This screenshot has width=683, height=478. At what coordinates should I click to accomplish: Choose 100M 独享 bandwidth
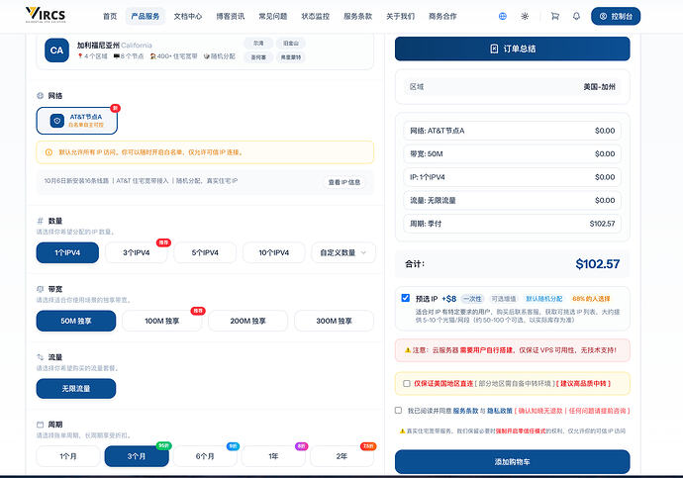[x=162, y=321]
